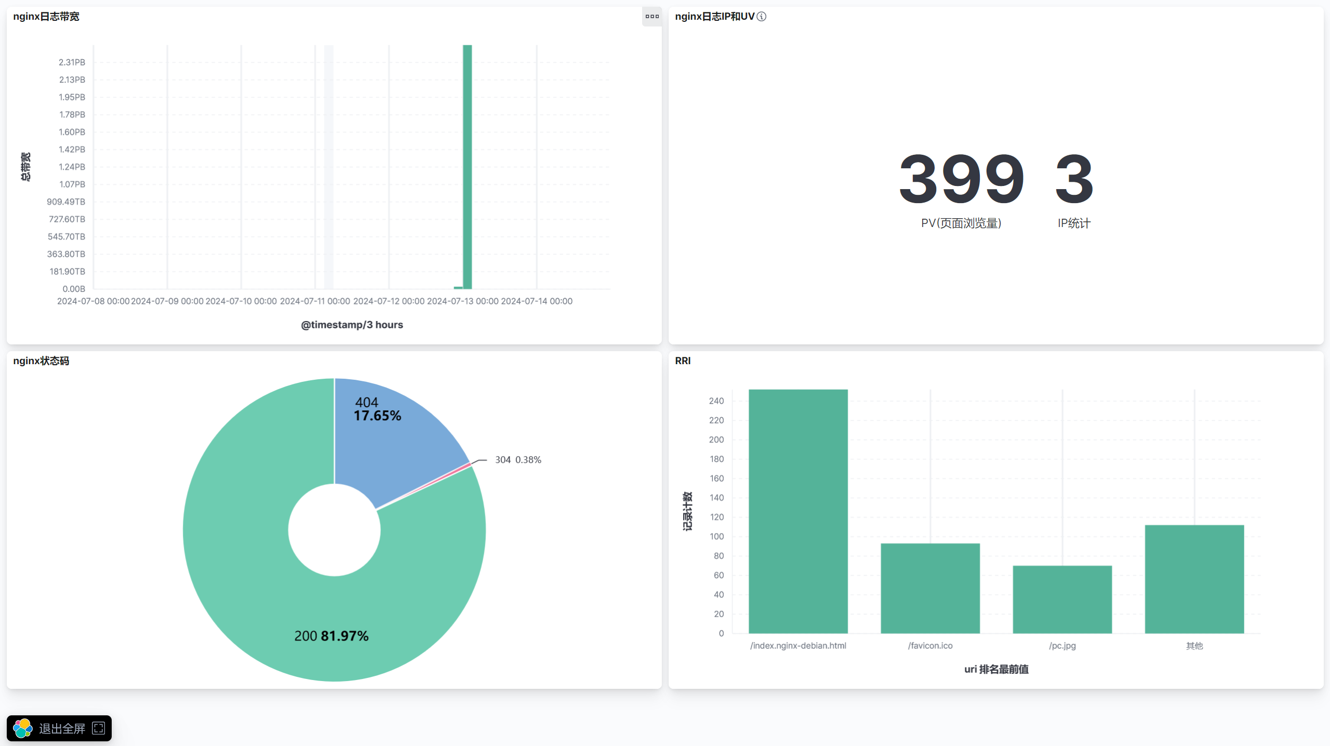Click the /index.nginx-debian.html bar
The image size is (1330, 746).
[x=798, y=512]
